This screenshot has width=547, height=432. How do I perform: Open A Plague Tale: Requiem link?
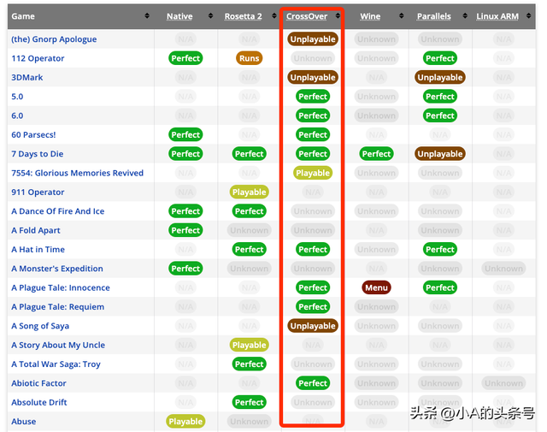coord(57,306)
